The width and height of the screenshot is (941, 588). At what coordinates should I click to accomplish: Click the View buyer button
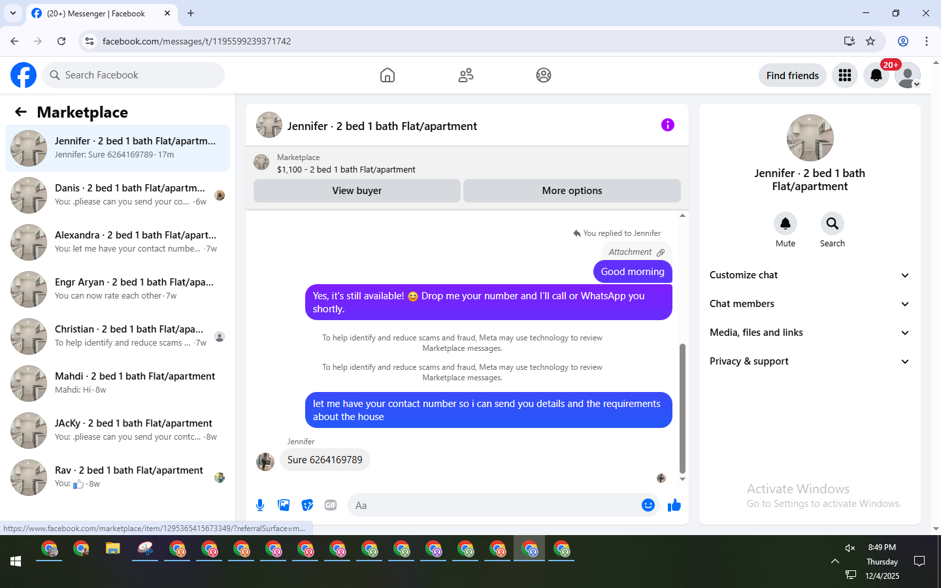click(x=357, y=191)
